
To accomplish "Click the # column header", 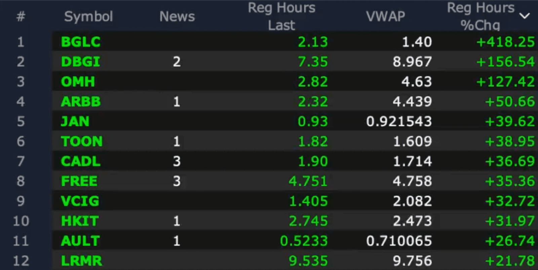I will (21, 16).
